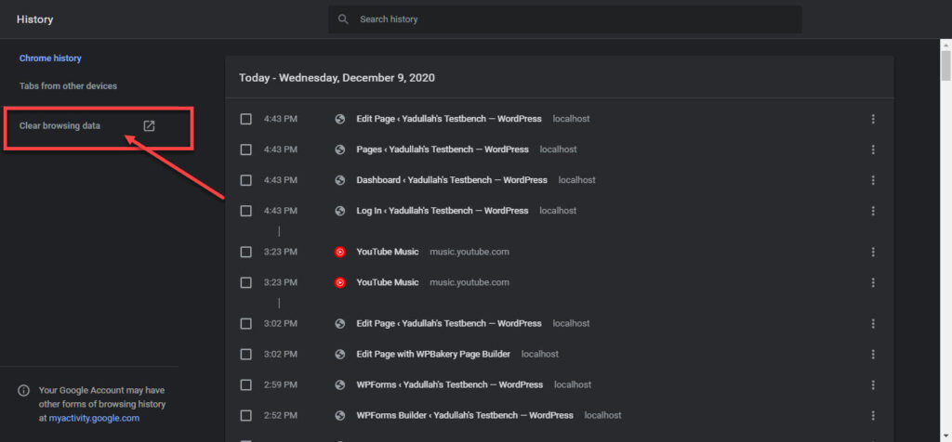Switch to Chrome history section
Viewport: 952px width, 442px height.
pyautogui.click(x=50, y=58)
